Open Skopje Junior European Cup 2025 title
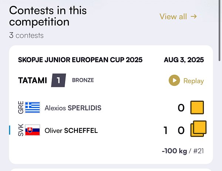This screenshot has width=222, height=171. [80, 60]
